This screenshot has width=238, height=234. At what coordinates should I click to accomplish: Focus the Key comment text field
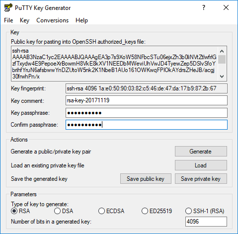click(x=147, y=100)
